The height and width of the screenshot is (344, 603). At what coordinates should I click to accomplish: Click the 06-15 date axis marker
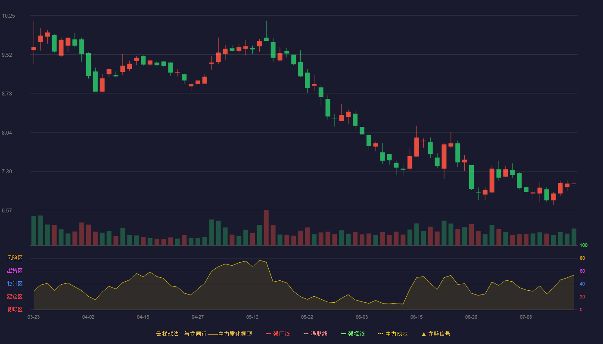pyautogui.click(x=417, y=317)
